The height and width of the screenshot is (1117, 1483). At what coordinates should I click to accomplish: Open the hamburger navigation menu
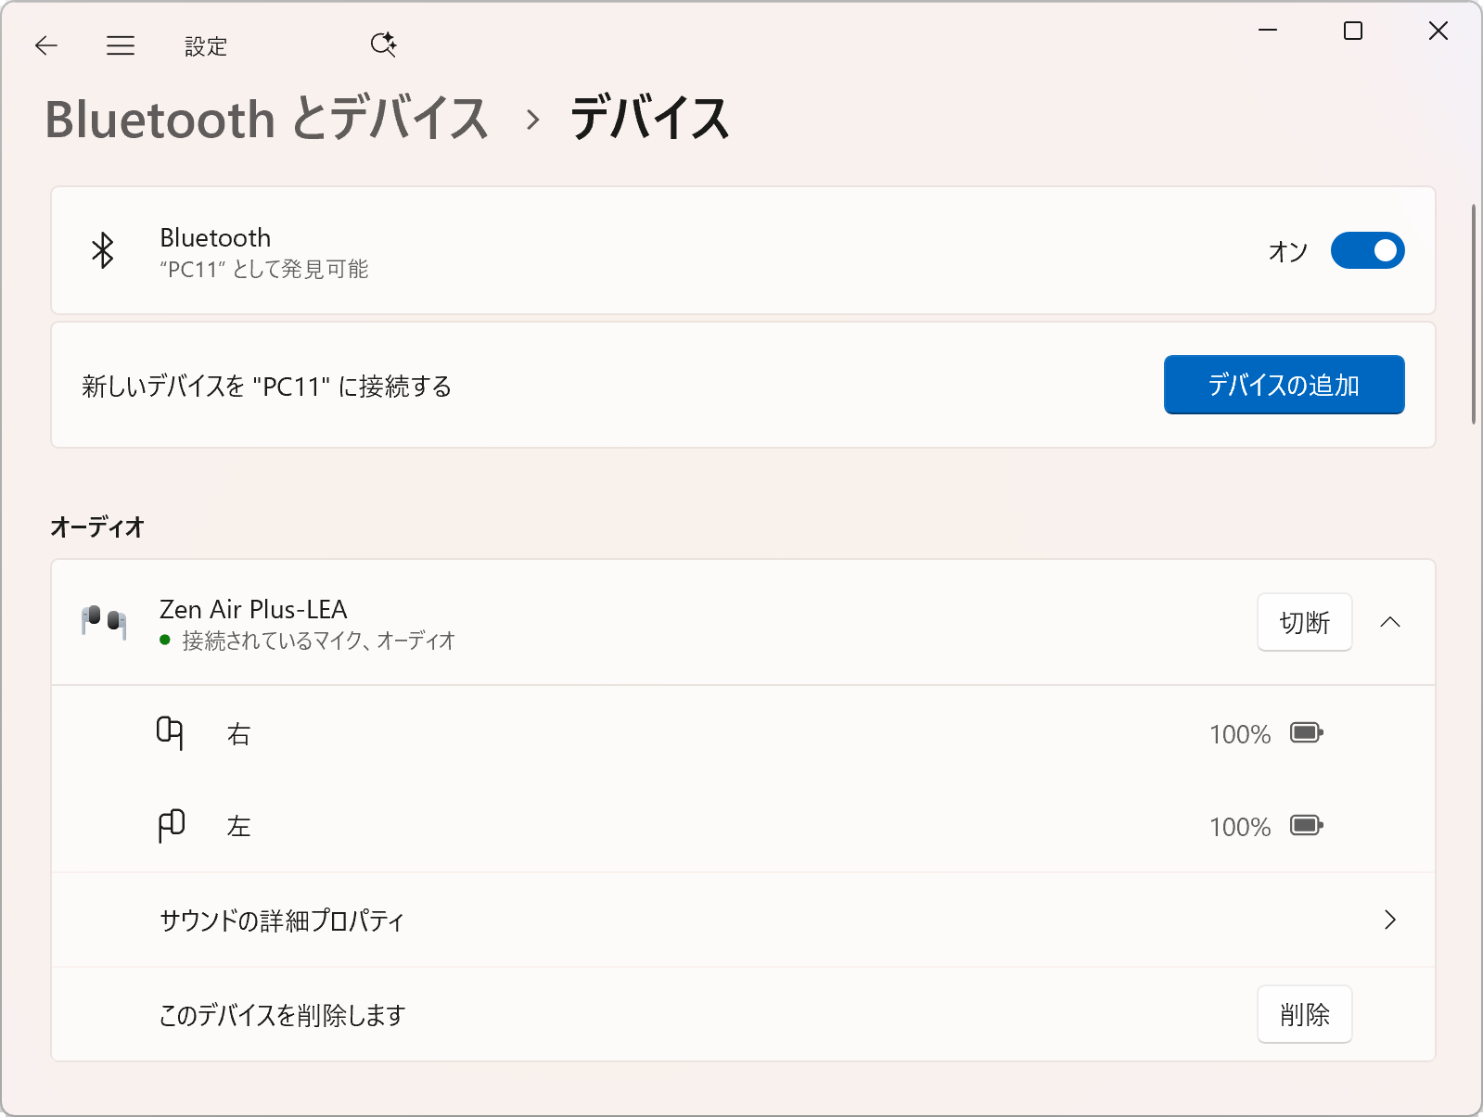(x=121, y=45)
